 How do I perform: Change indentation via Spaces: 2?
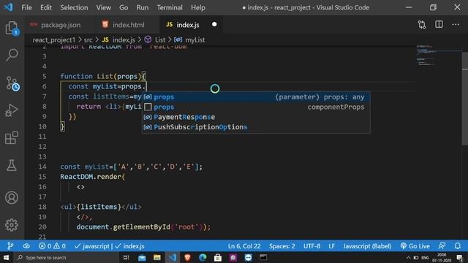[282, 246]
